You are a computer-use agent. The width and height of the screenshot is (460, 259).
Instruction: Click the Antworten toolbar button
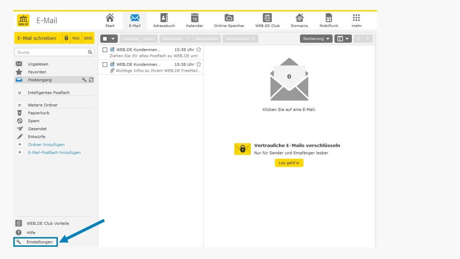coord(172,38)
